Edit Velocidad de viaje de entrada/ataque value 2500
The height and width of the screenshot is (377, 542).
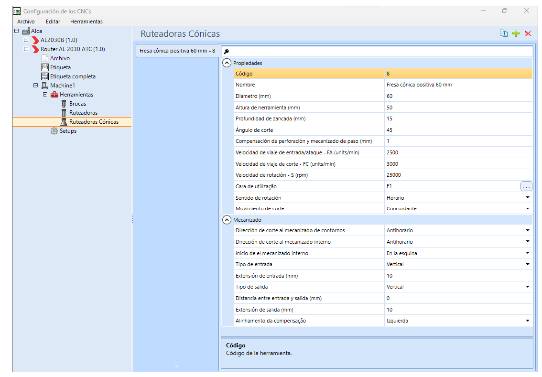click(x=458, y=152)
